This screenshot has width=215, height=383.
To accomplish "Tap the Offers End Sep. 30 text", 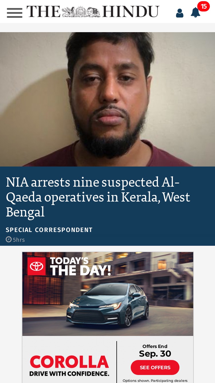I will click(155, 351).
